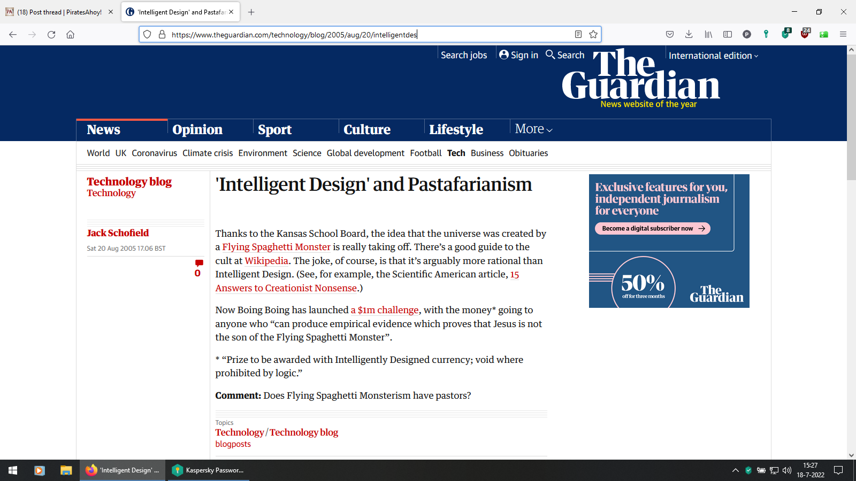856x481 pixels.
Task: Go to Football subsection
Action: (x=426, y=153)
